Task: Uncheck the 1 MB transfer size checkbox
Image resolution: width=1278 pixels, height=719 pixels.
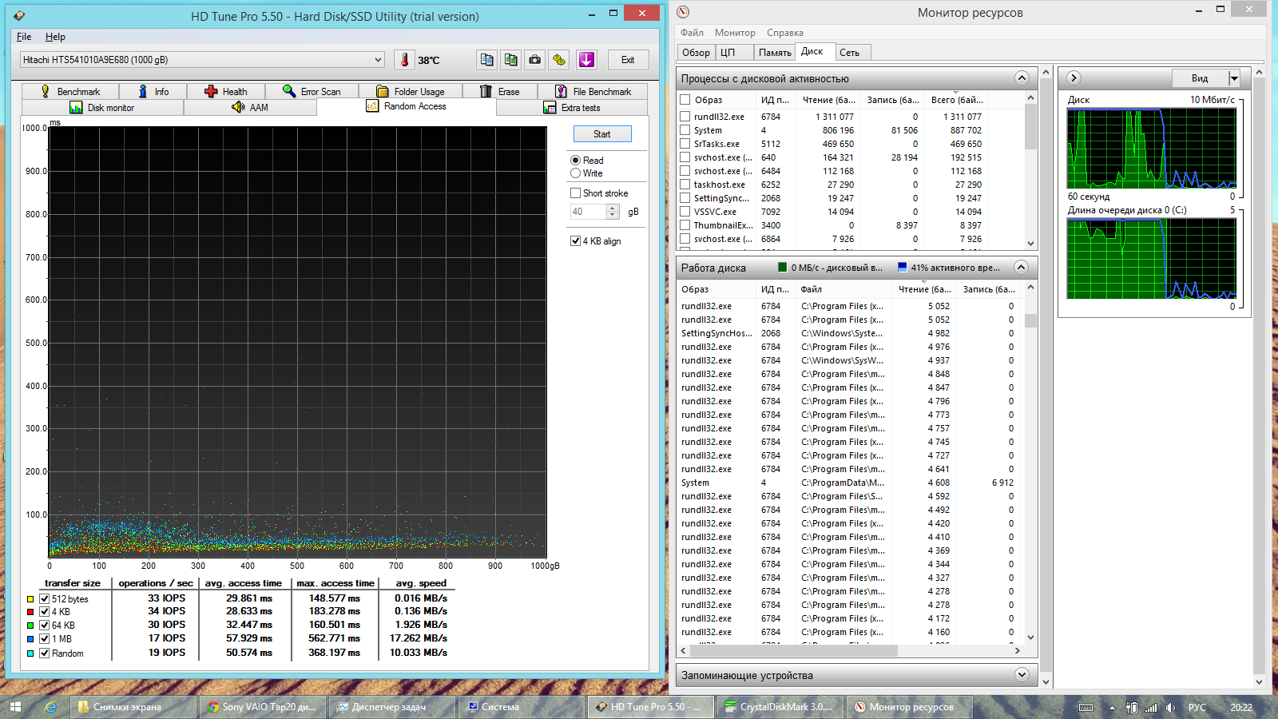Action: tap(45, 639)
